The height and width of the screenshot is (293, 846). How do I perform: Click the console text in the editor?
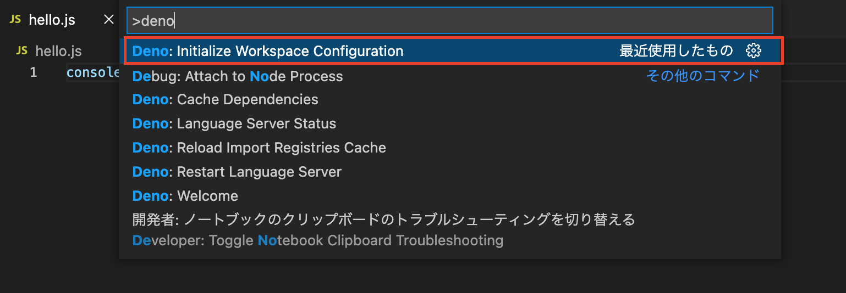click(x=92, y=72)
